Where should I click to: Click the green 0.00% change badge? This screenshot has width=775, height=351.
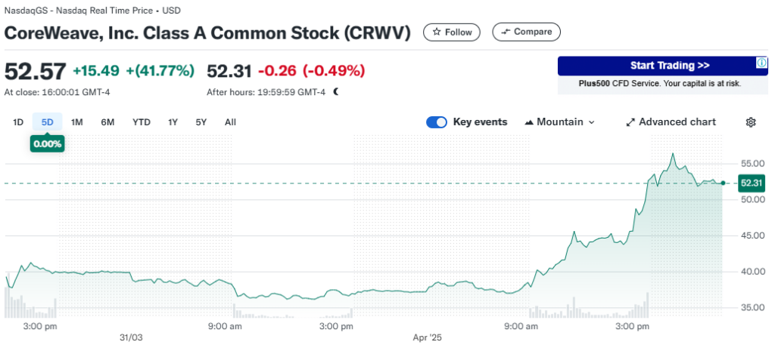tap(47, 143)
